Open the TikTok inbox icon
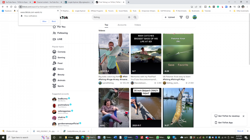The image size is (250, 140). pyautogui.click(x=187, y=17)
